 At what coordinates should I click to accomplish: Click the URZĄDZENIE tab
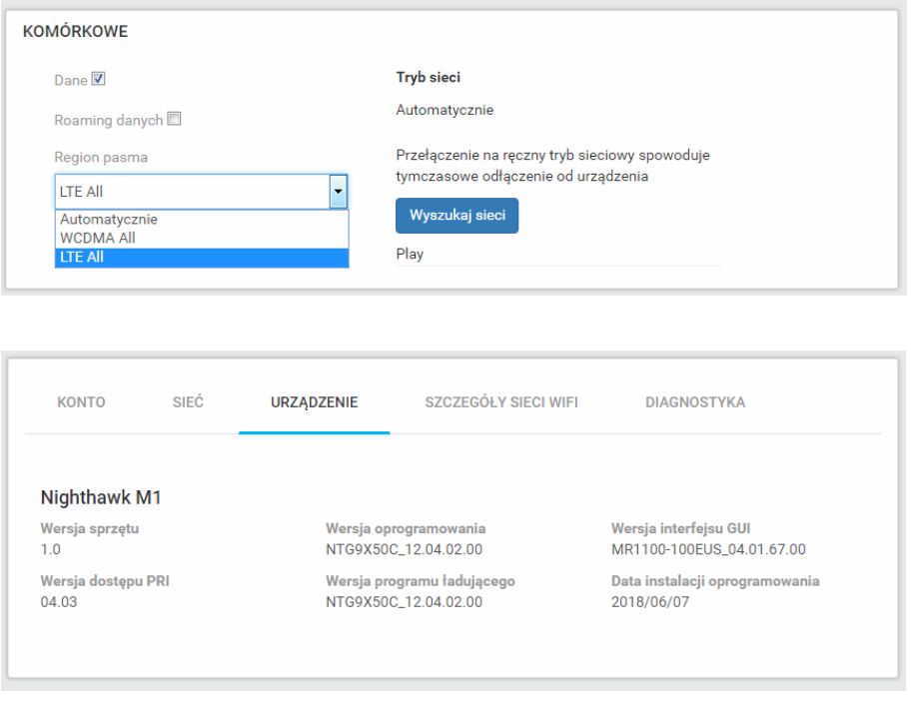[x=314, y=402]
